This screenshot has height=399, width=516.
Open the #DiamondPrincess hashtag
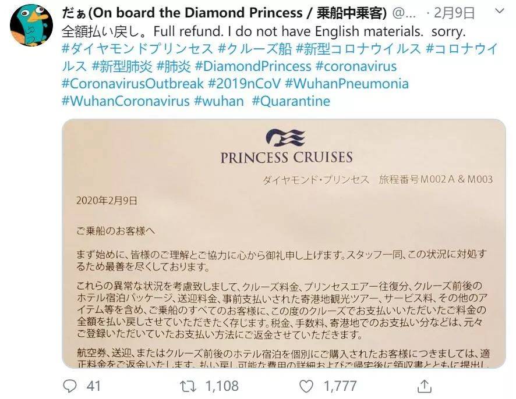pyautogui.click(x=253, y=66)
